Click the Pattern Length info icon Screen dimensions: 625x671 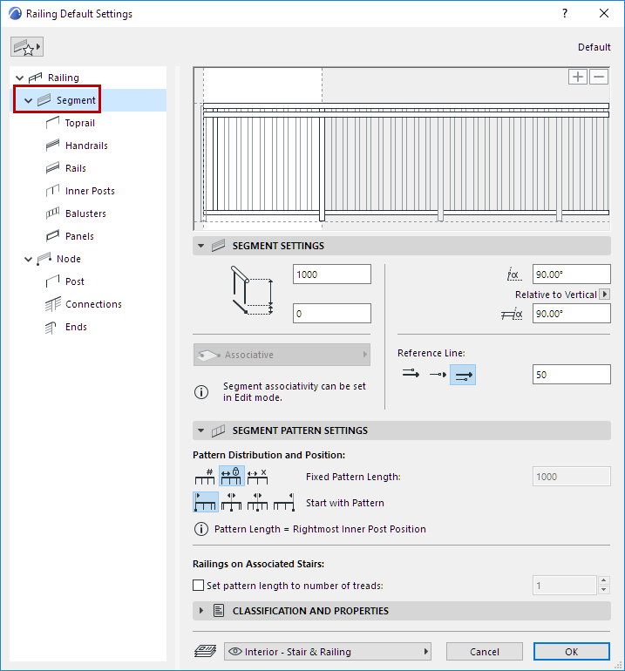(201, 529)
